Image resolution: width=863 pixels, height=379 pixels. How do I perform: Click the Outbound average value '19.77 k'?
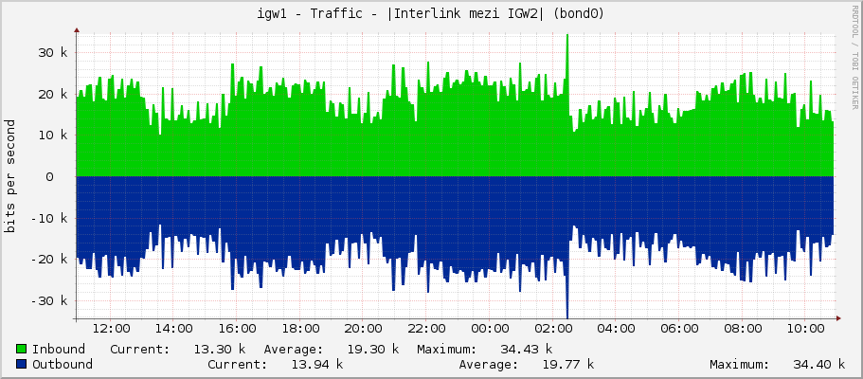click(568, 364)
